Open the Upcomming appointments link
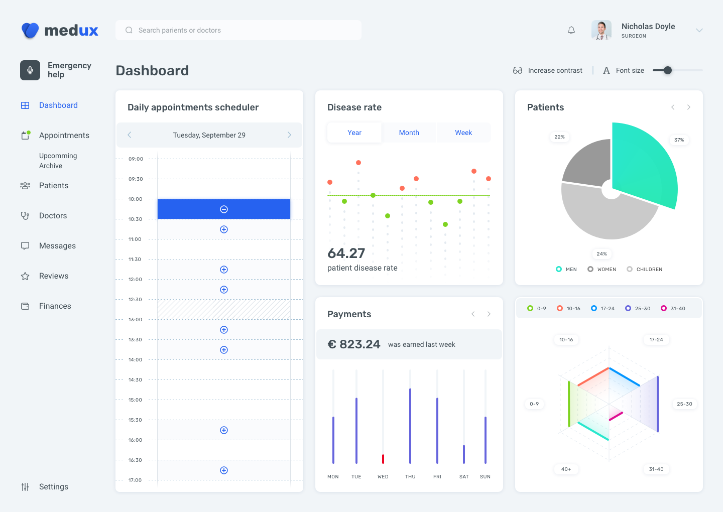The height and width of the screenshot is (512, 723). click(58, 156)
